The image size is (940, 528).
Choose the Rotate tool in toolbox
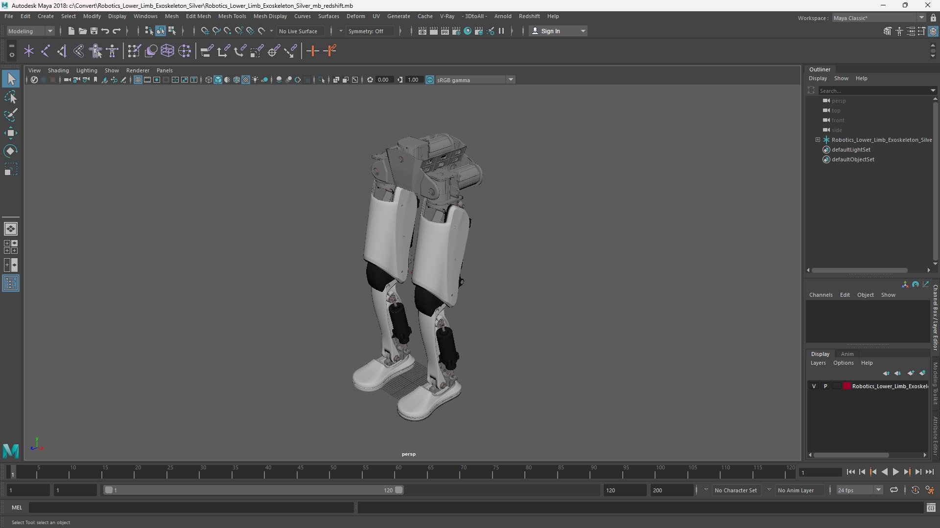pyautogui.click(x=11, y=151)
